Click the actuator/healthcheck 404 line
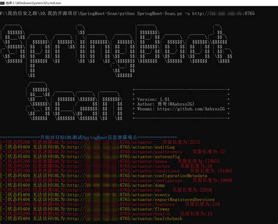Image resolution: width=278 pixels, height=224 pixels. coord(91,219)
